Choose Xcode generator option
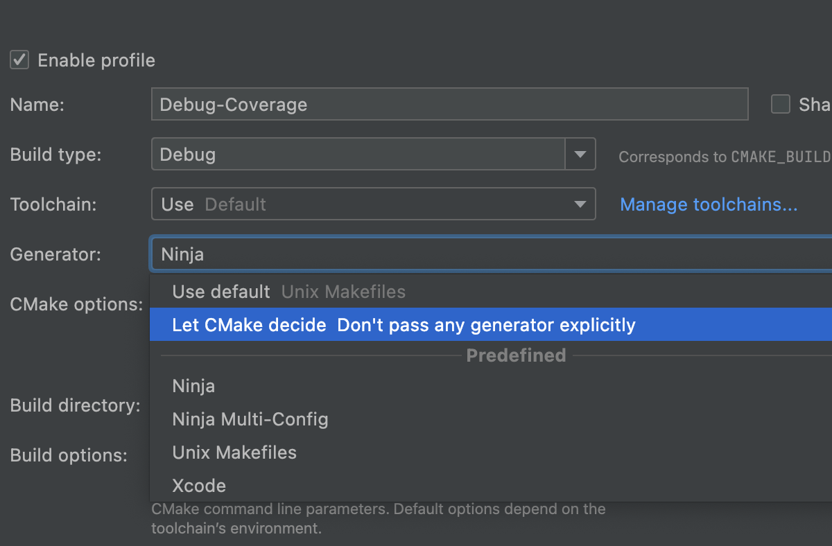This screenshot has width=832, height=546. click(491, 486)
